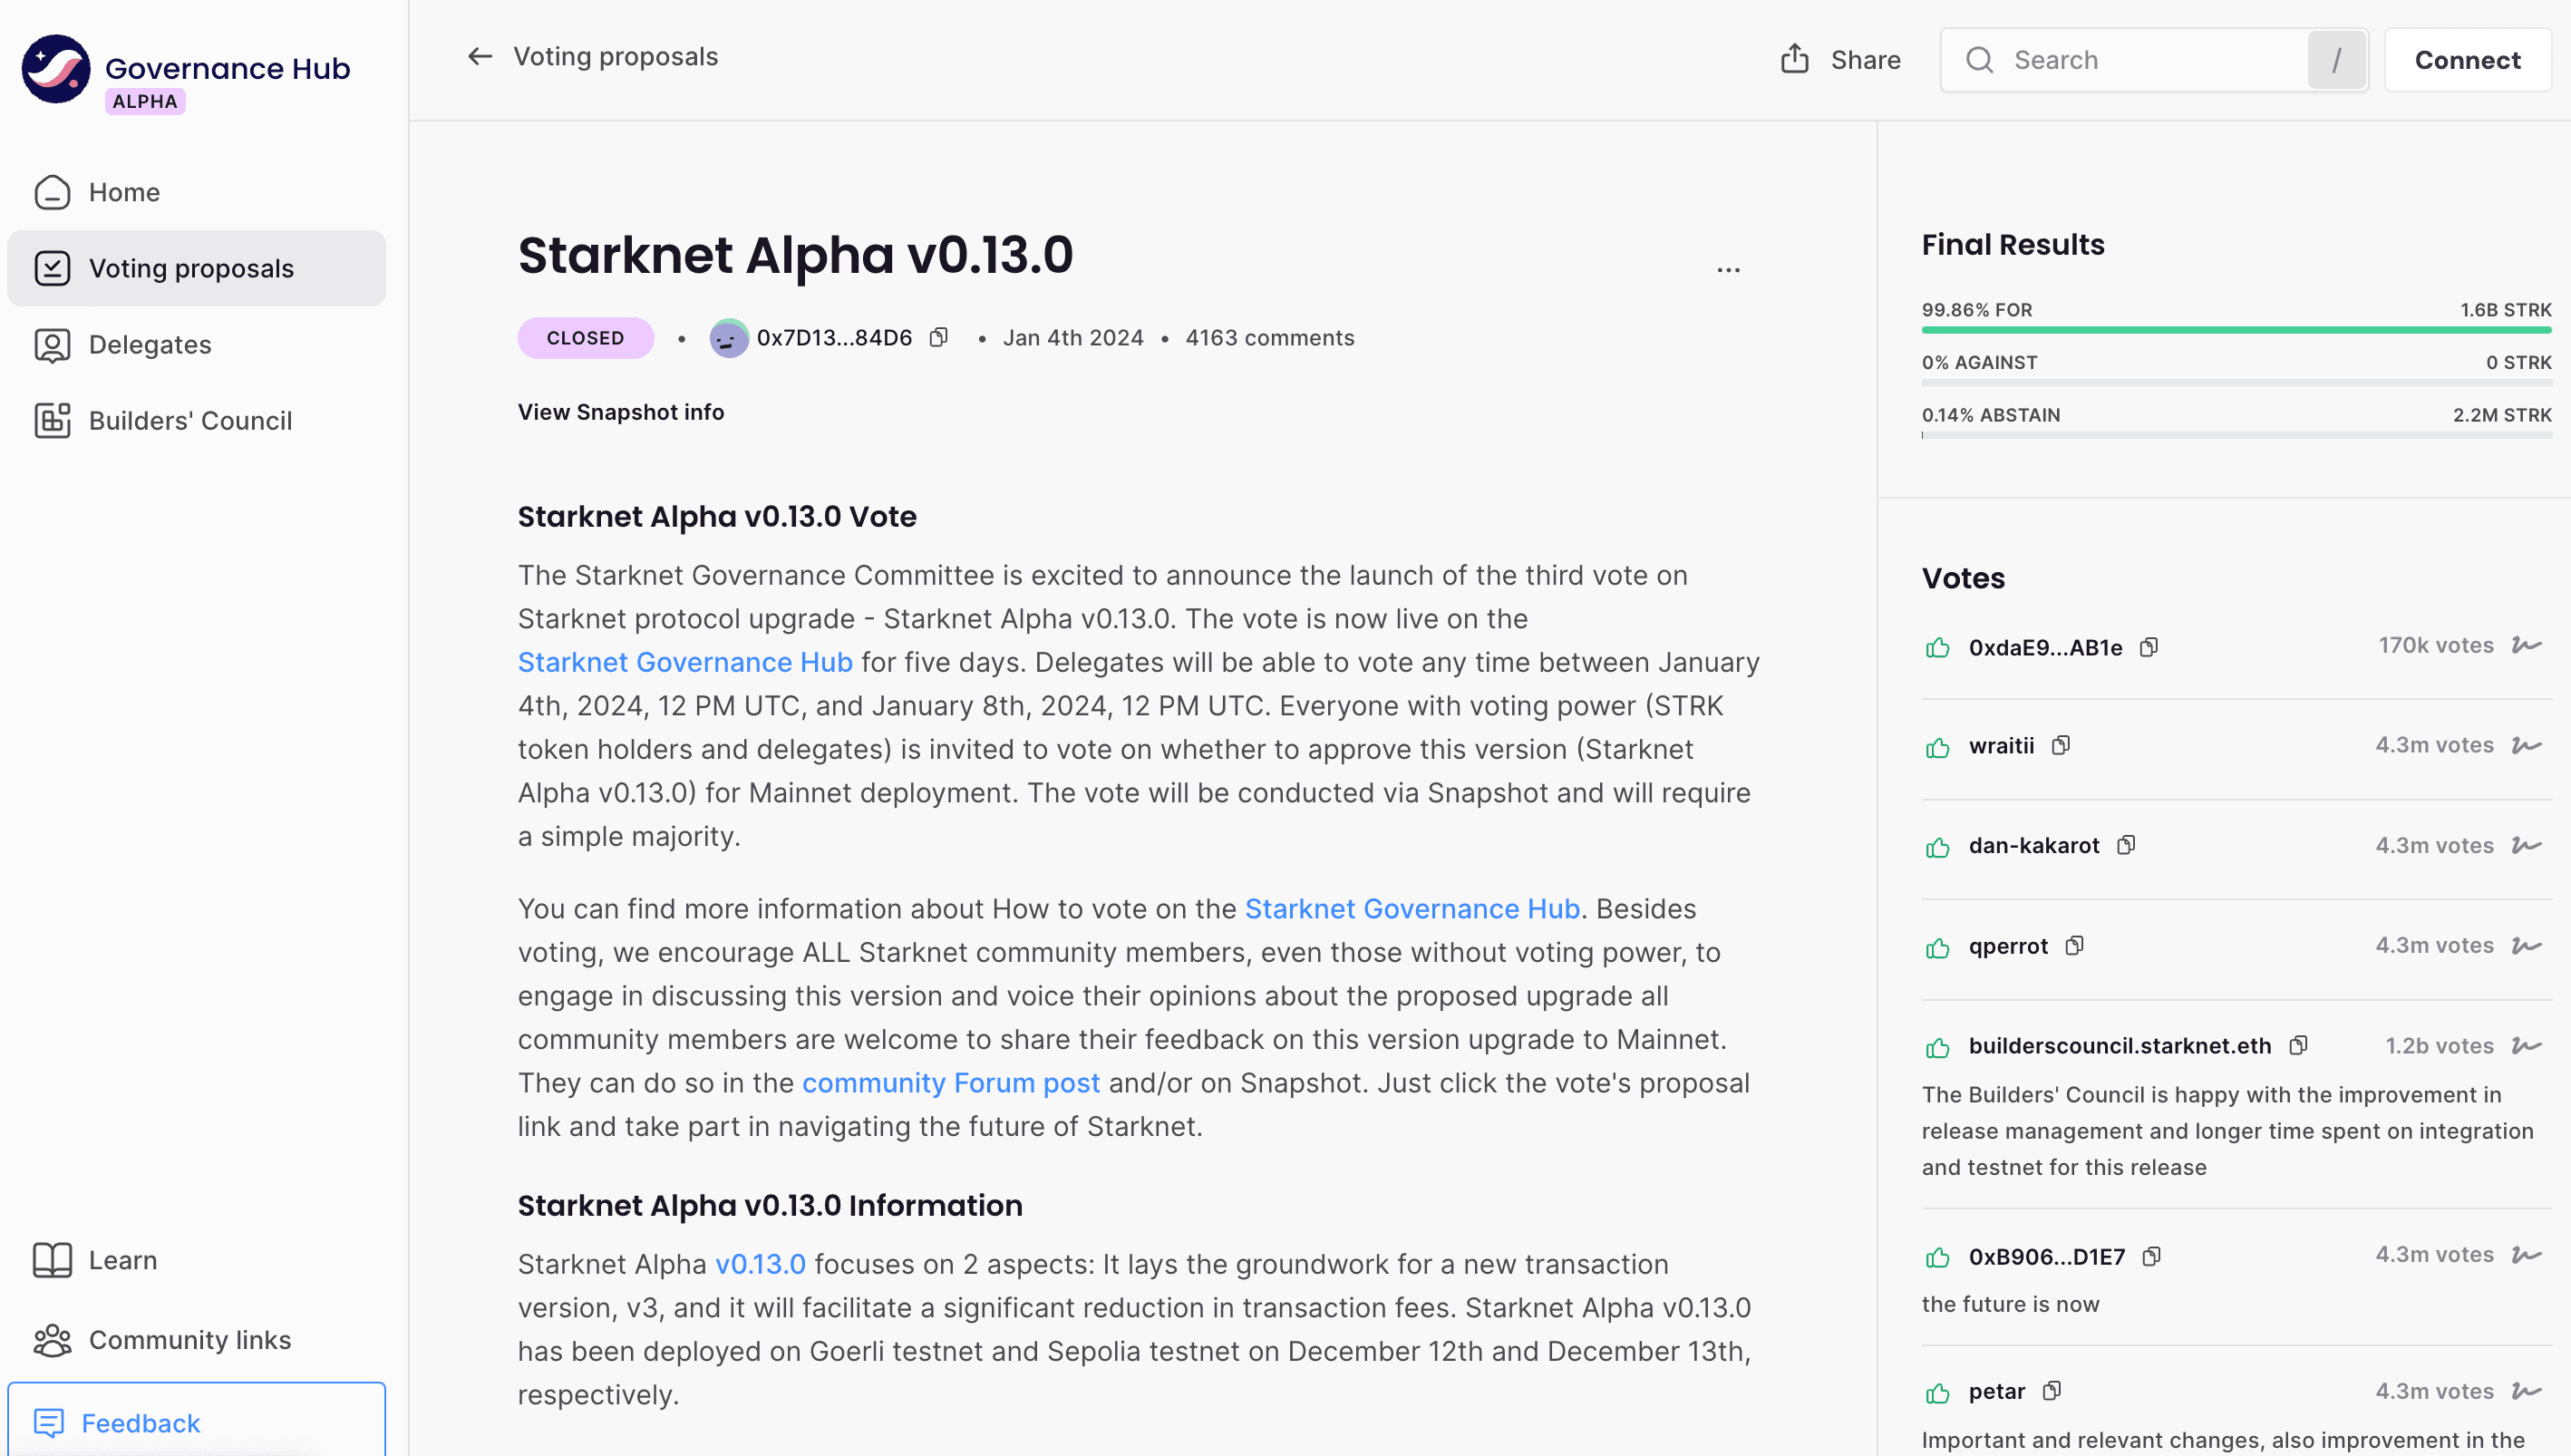Open the three-dot proposal options menu
The image size is (2571, 1456).
[1728, 270]
